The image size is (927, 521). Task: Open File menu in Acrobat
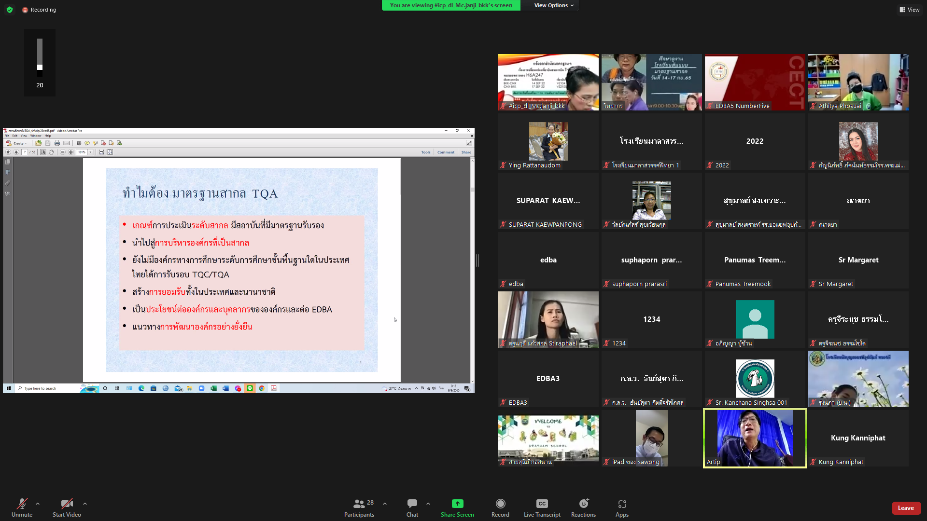pos(7,136)
